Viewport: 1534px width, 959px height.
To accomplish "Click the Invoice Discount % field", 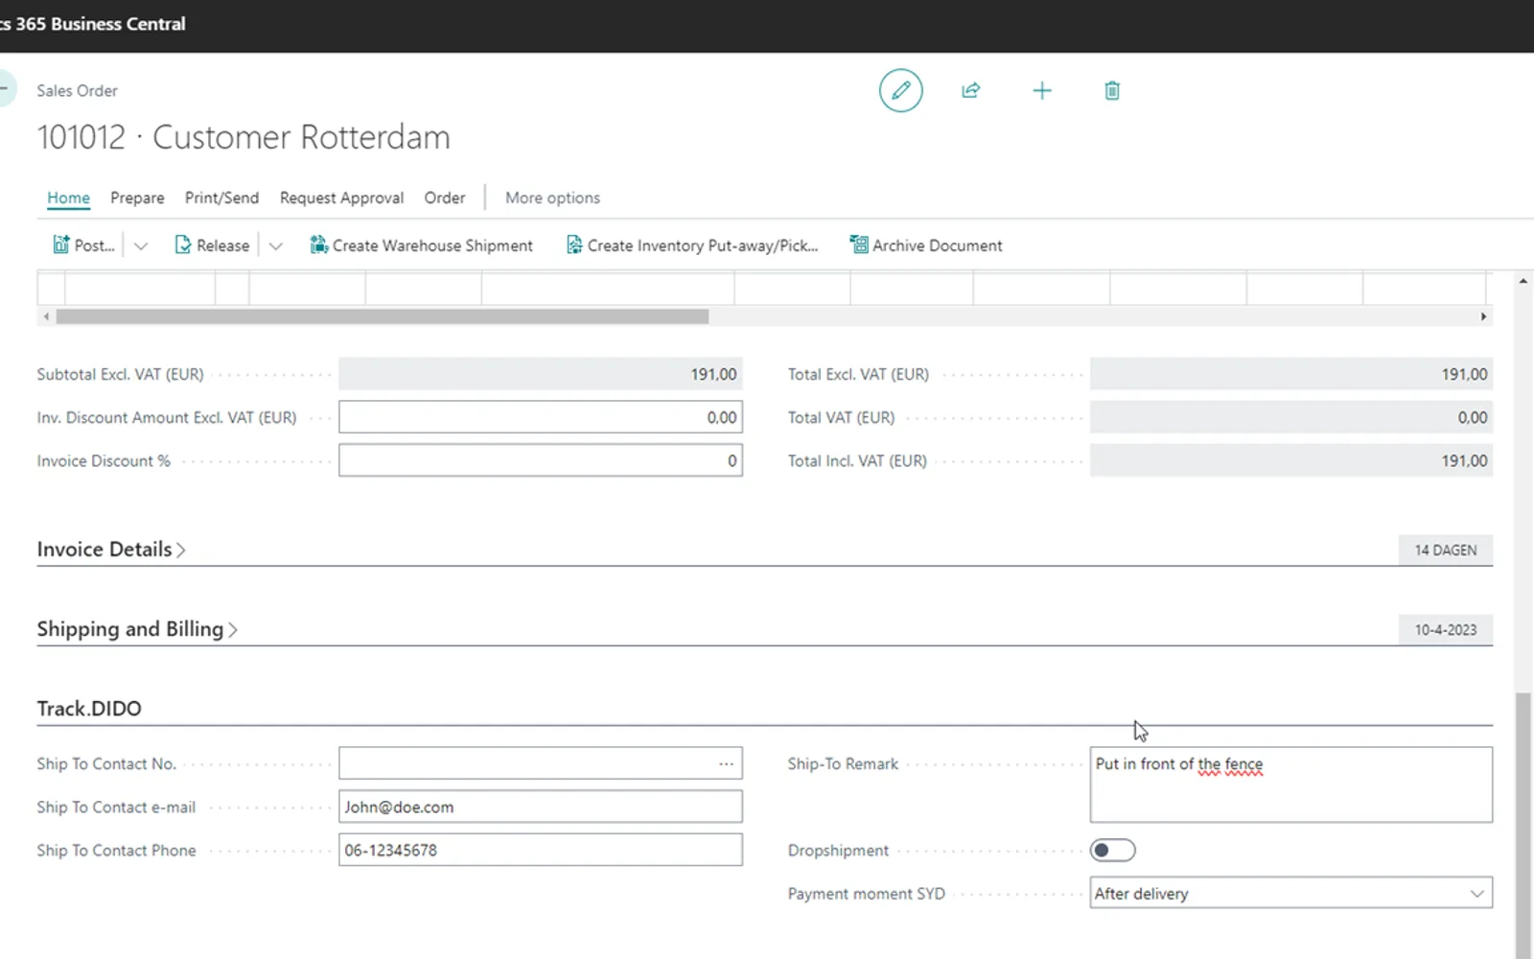I will tap(540, 460).
